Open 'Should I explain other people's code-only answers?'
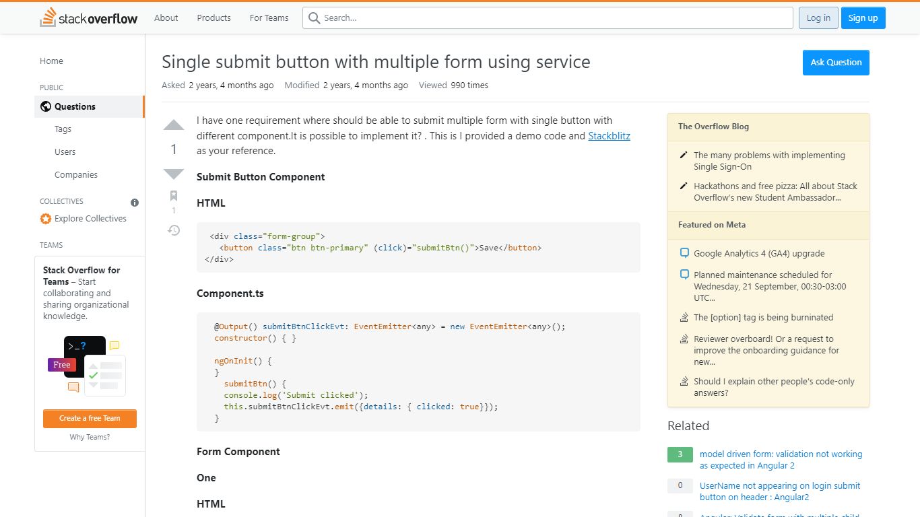This screenshot has width=920, height=517. 774,387
